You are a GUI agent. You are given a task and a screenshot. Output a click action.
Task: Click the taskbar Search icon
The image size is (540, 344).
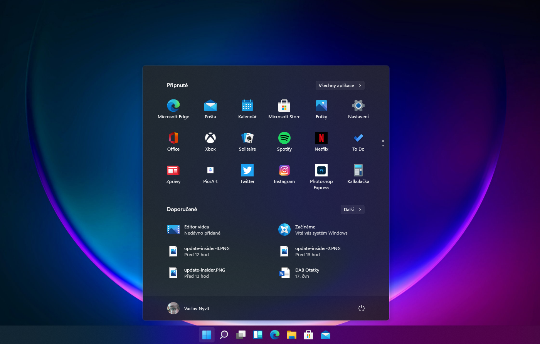[x=224, y=335]
